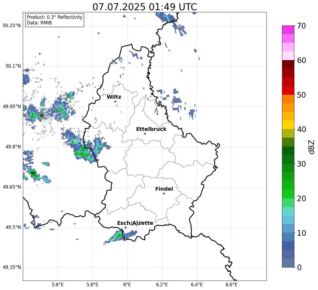Click the steel blue colorbar segment above 0
This screenshot has width=318, height=290.
[288, 263]
